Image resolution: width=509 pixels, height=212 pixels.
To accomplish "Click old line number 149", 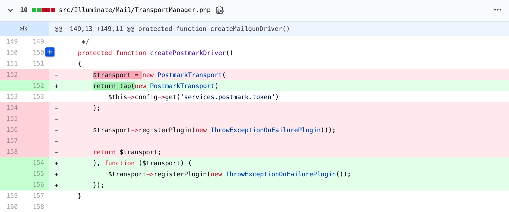I will [12, 41].
